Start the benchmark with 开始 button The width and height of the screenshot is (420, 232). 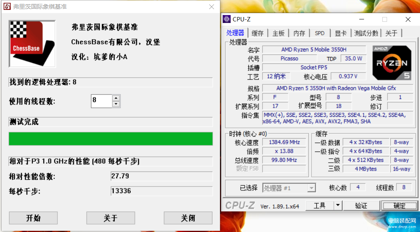[33, 218]
